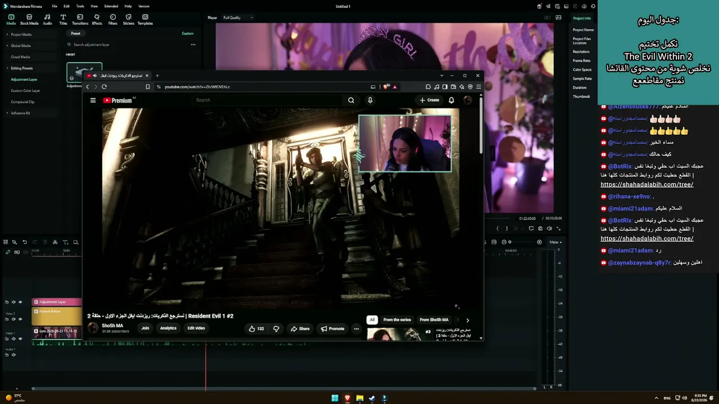
Task: Toggle visibility of the Video 2 track
Action: coord(20,319)
